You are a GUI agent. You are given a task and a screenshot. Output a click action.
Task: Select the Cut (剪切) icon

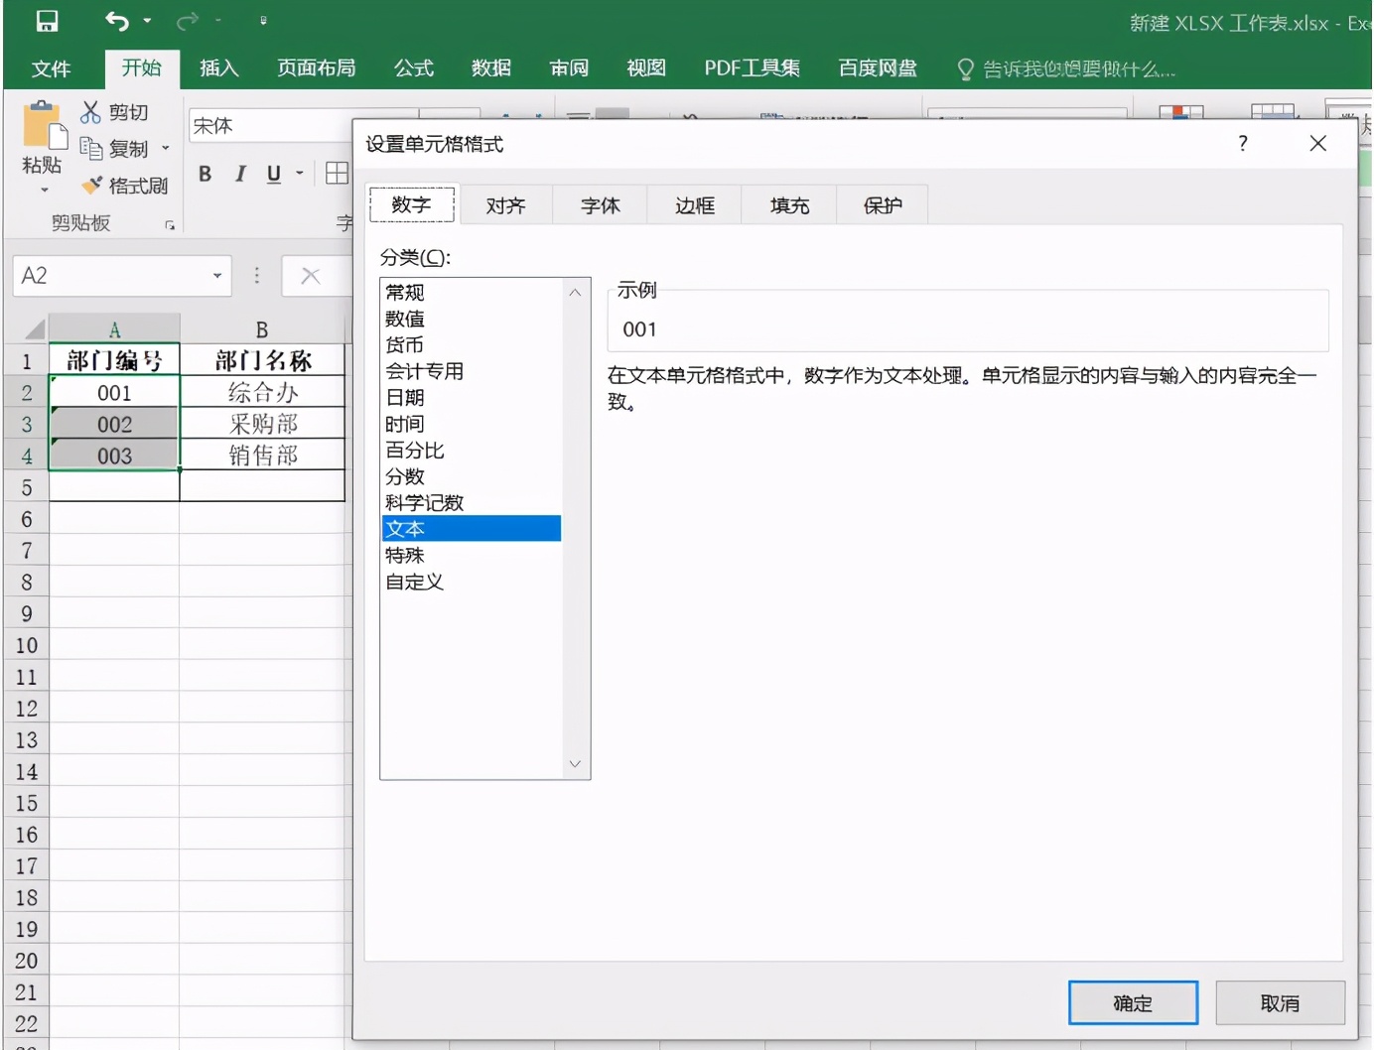click(x=90, y=111)
